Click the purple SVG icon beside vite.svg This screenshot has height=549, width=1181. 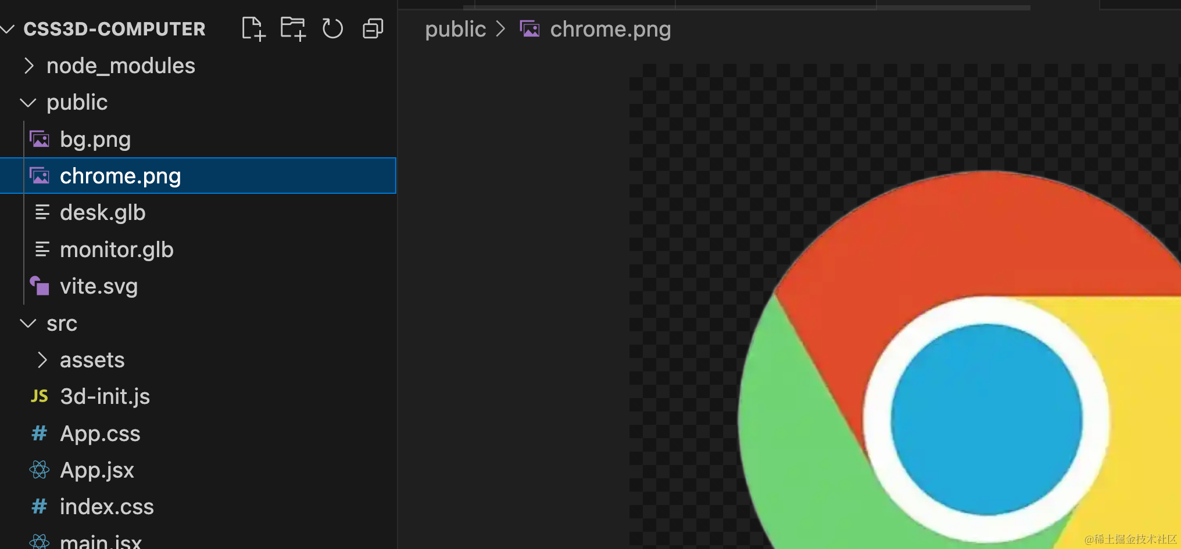click(x=40, y=286)
